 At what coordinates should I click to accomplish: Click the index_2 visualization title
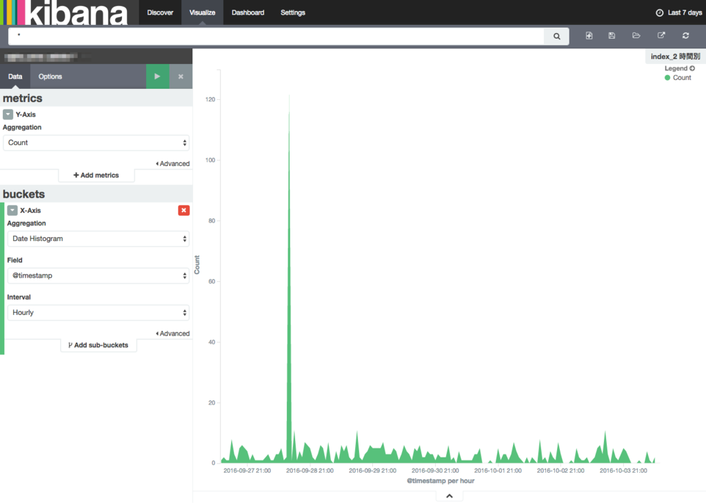pos(676,57)
